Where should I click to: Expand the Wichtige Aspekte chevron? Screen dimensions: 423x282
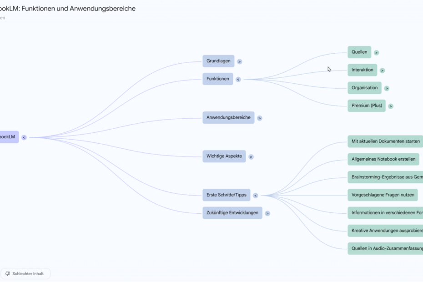pyautogui.click(x=251, y=157)
